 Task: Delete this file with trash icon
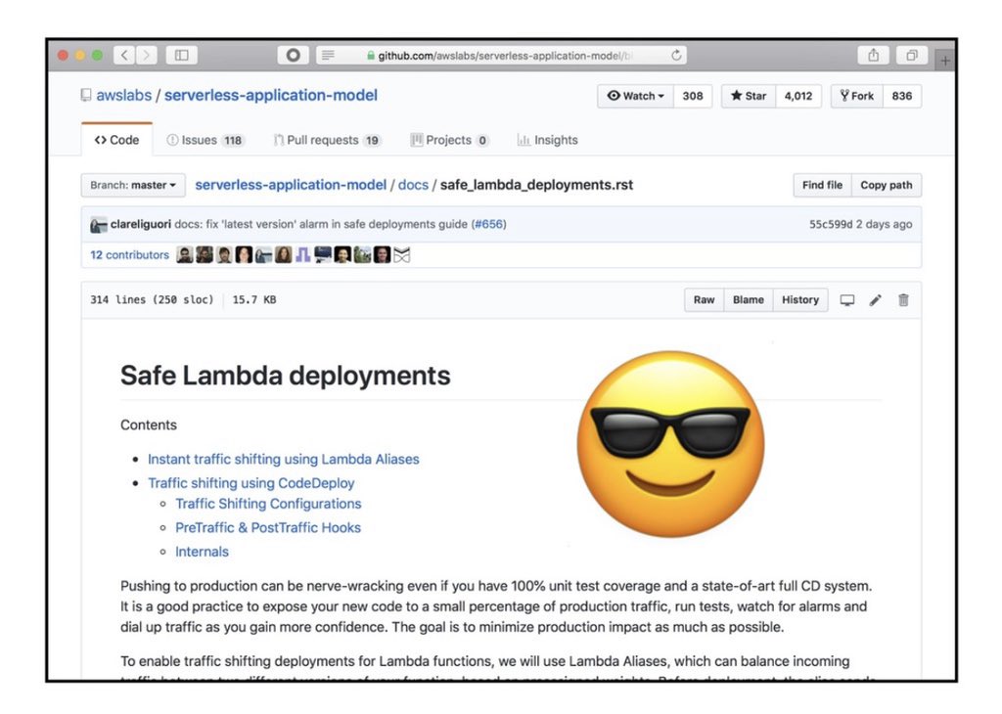[x=903, y=300]
